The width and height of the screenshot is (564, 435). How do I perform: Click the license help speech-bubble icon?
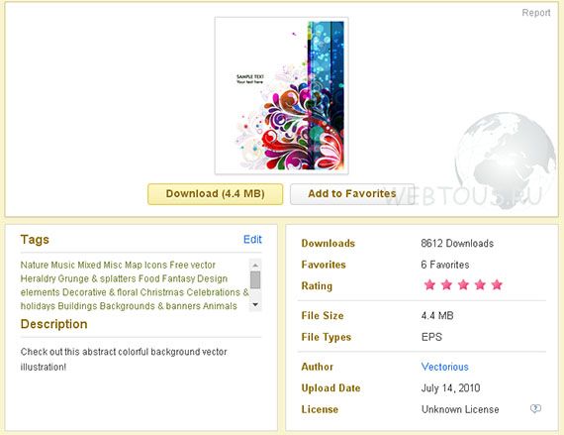click(535, 408)
